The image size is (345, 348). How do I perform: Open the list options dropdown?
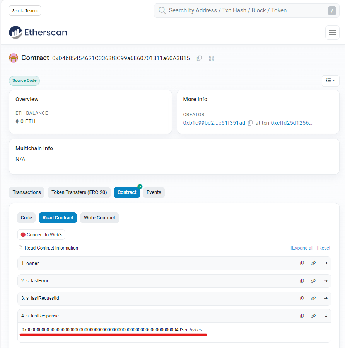(x=330, y=81)
